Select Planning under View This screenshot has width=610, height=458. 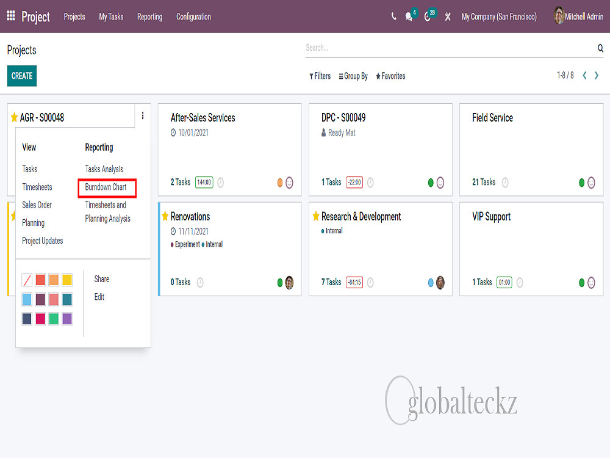coord(34,223)
